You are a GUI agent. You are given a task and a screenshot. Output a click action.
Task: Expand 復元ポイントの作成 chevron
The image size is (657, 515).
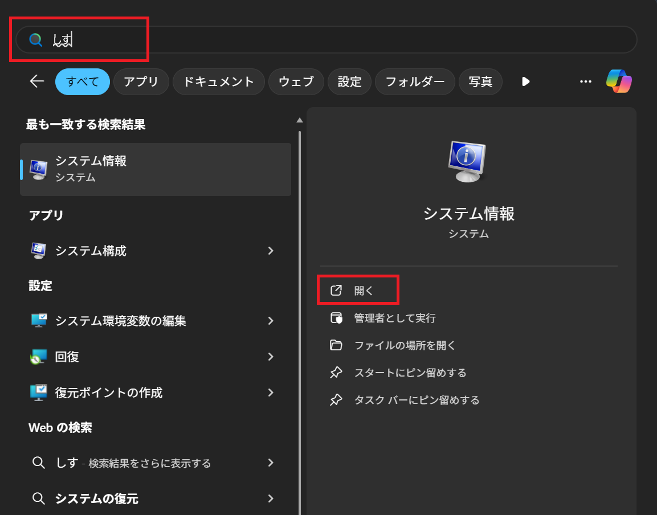click(271, 393)
